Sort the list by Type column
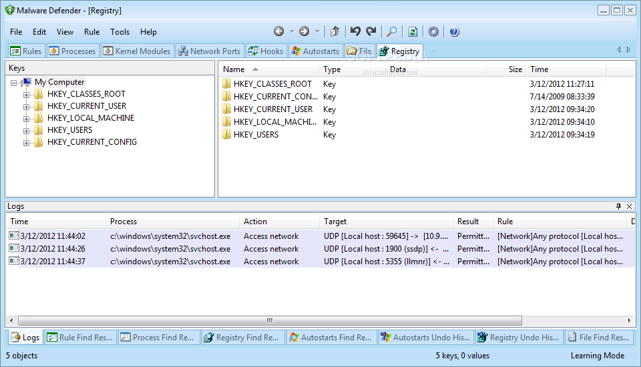Image resolution: width=641 pixels, height=367 pixels. point(353,69)
